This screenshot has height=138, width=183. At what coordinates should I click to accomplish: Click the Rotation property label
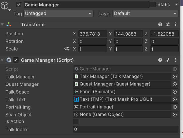[x=15, y=41]
